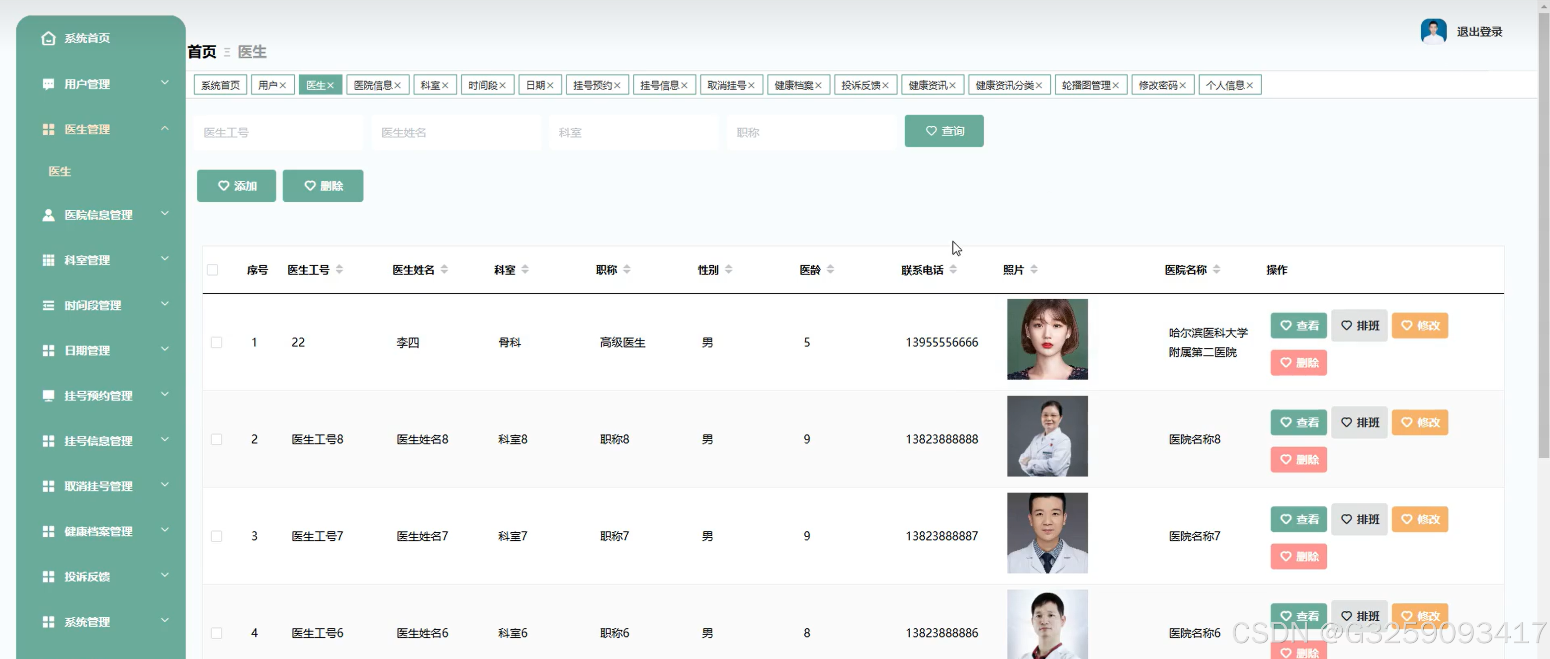Check the row checkbox for 医生工号7
1550x659 pixels.
(x=217, y=536)
